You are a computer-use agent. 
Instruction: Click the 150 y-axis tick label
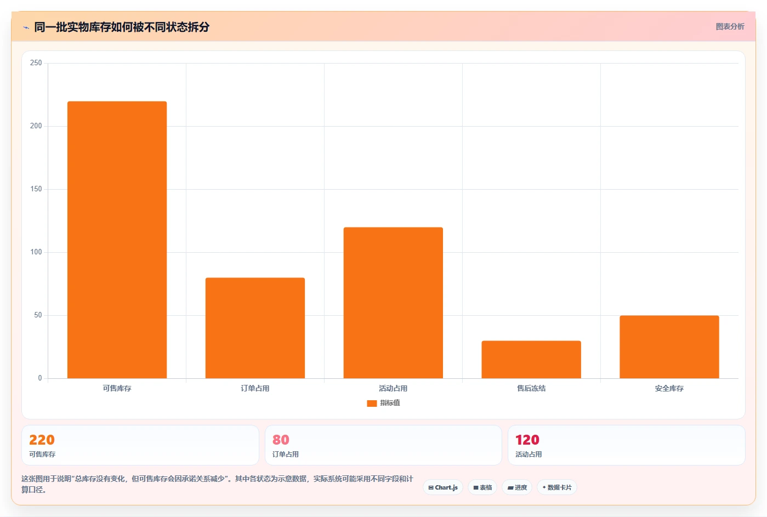pyautogui.click(x=36, y=189)
